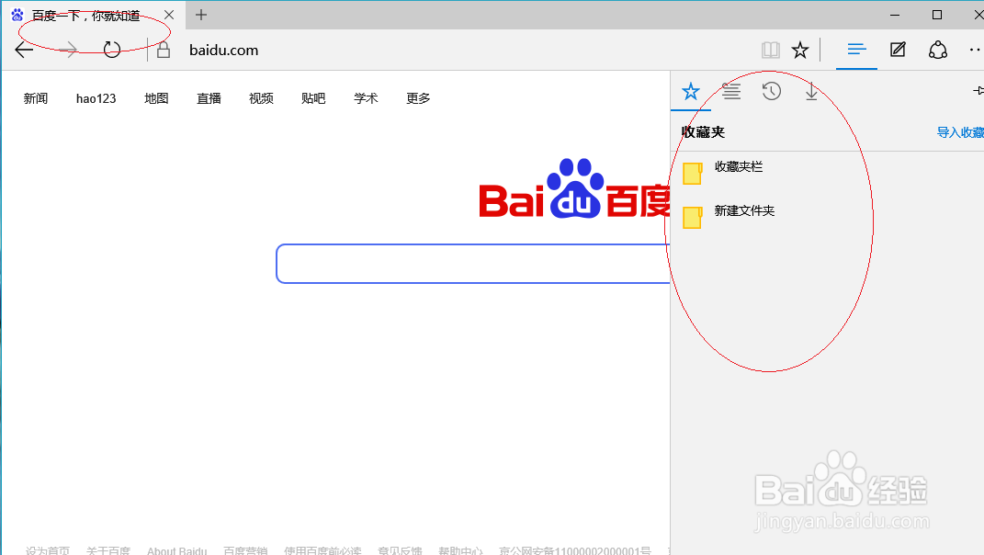The image size is (984, 555).
Task: Close the 百度一下 tab
Action: click(169, 15)
